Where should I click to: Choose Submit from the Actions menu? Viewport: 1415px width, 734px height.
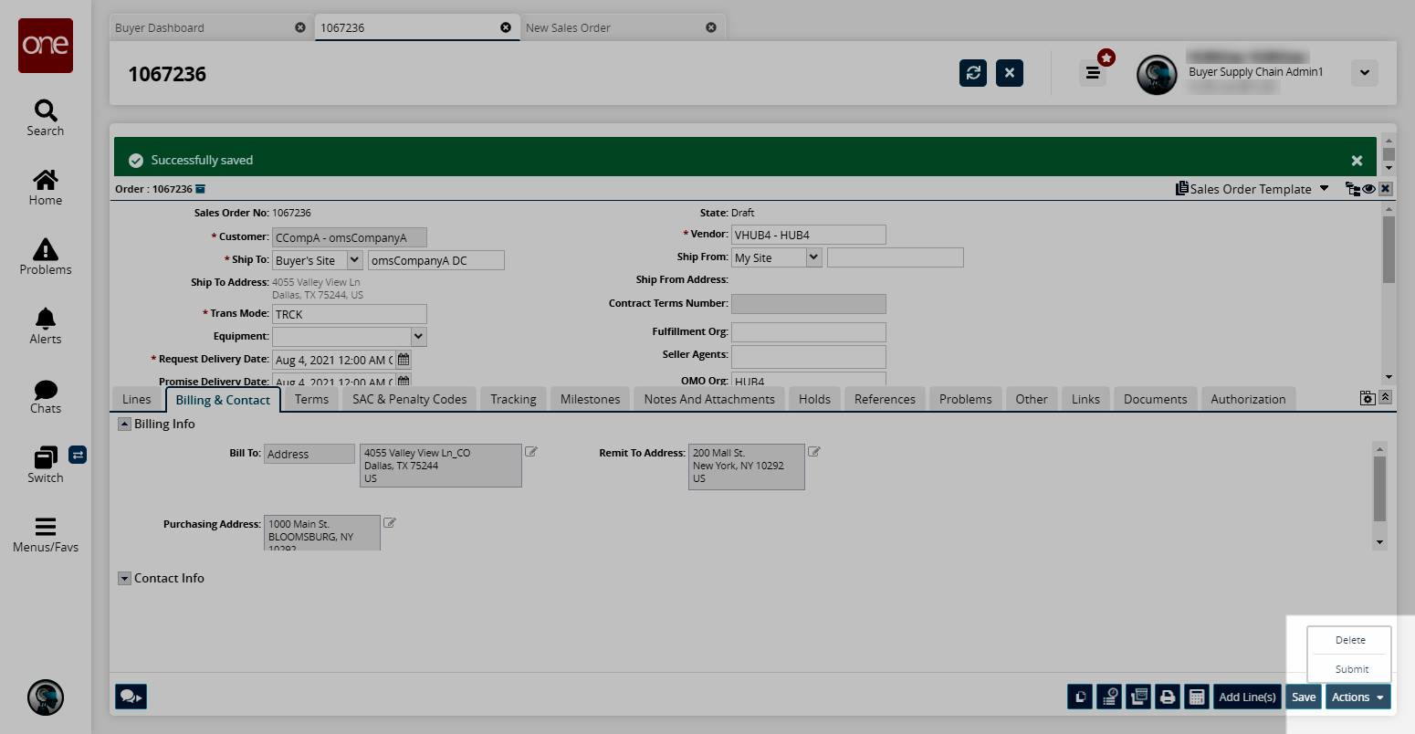(1351, 669)
